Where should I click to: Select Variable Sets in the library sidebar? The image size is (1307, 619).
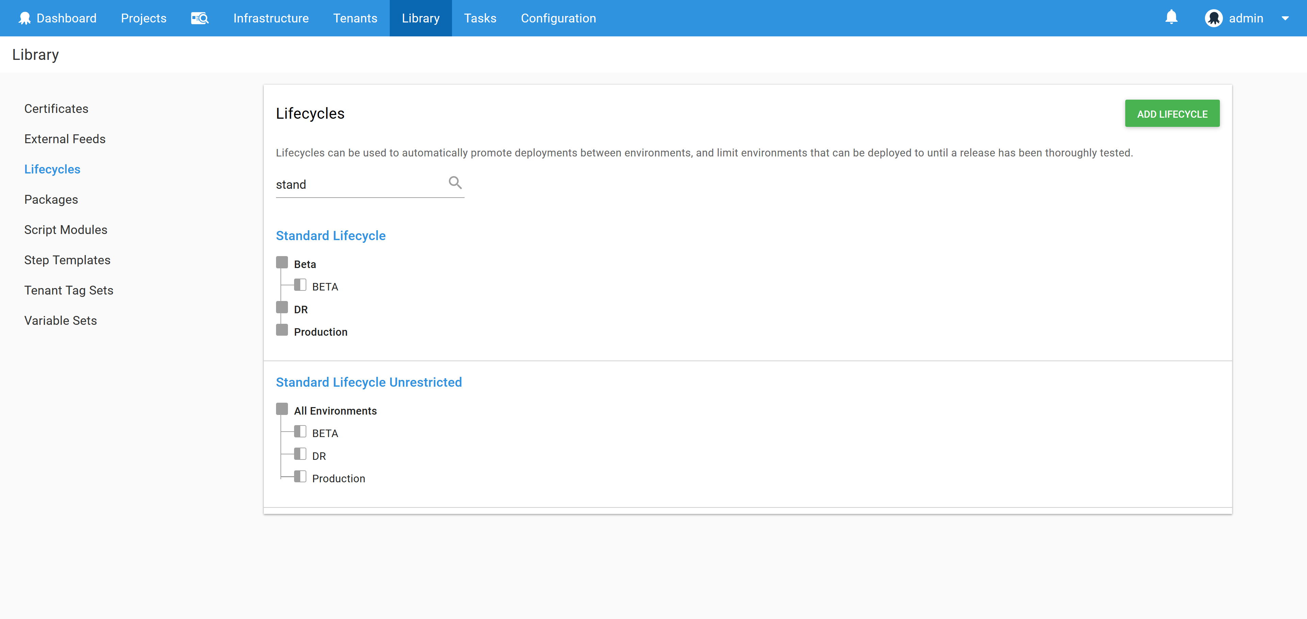pos(60,320)
